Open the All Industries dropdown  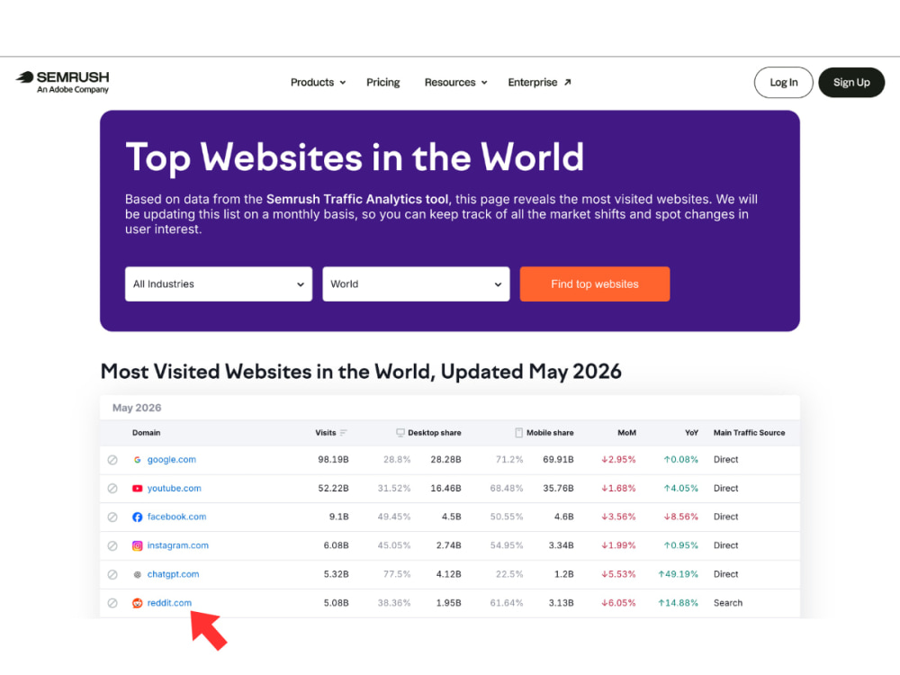(x=219, y=284)
